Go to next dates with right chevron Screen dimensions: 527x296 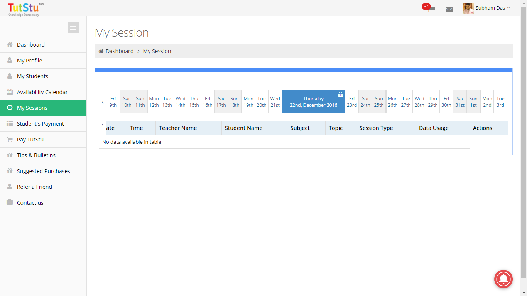pyautogui.click(x=103, y=125)
